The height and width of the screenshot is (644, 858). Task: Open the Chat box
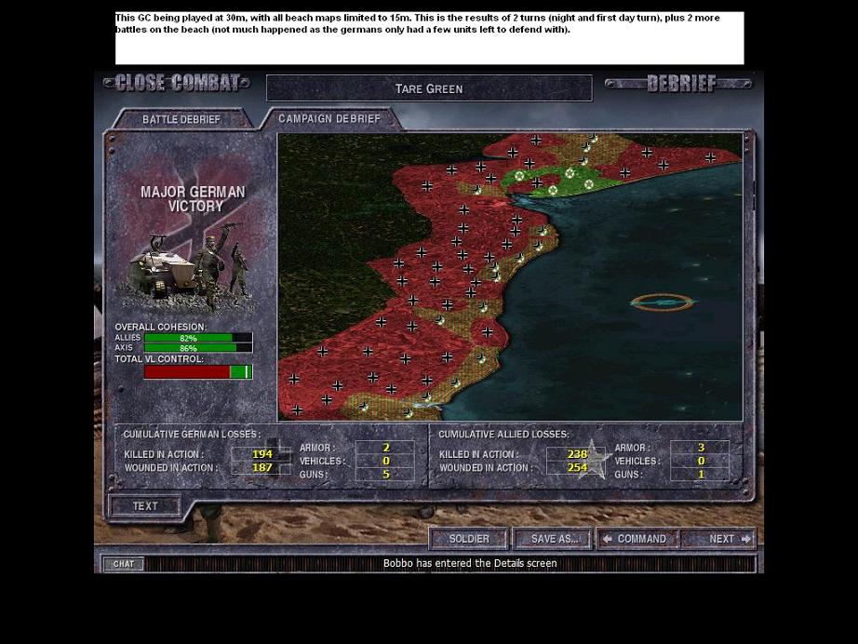[x=124, y=564]
